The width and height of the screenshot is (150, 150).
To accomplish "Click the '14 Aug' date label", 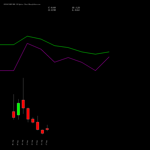I will click(42, 142).
